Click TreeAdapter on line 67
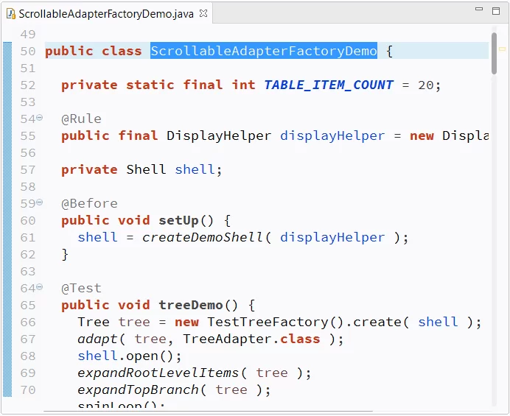Viewport: 510px width, 416px height. pos(227,339)
